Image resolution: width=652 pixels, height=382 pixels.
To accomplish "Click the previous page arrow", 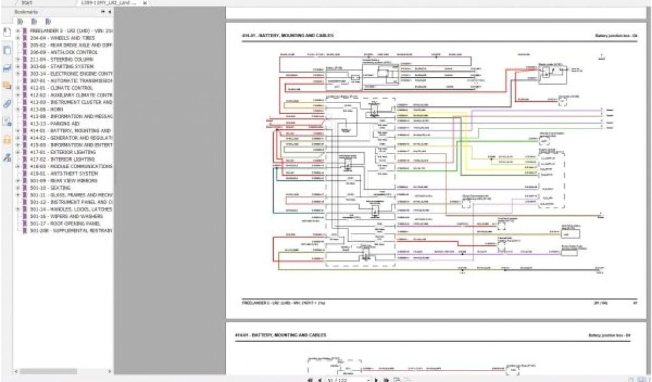I will [x=320, y=378].
